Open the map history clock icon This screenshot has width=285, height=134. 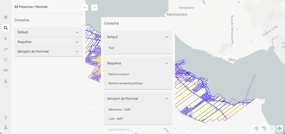(x=264, y=129)
